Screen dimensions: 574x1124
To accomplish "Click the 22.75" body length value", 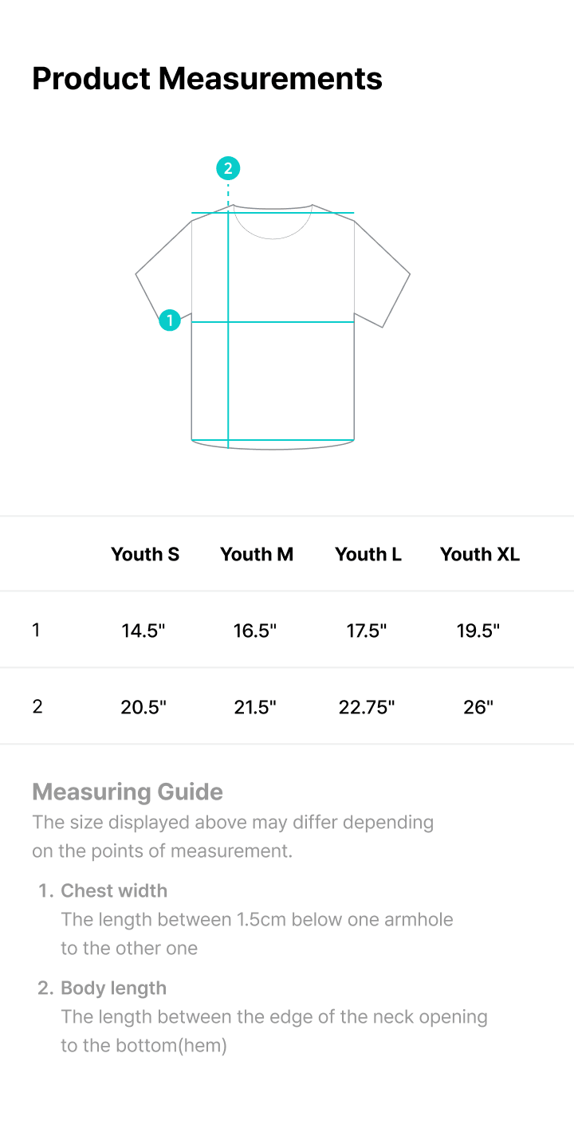I will (x=367, y=707).
